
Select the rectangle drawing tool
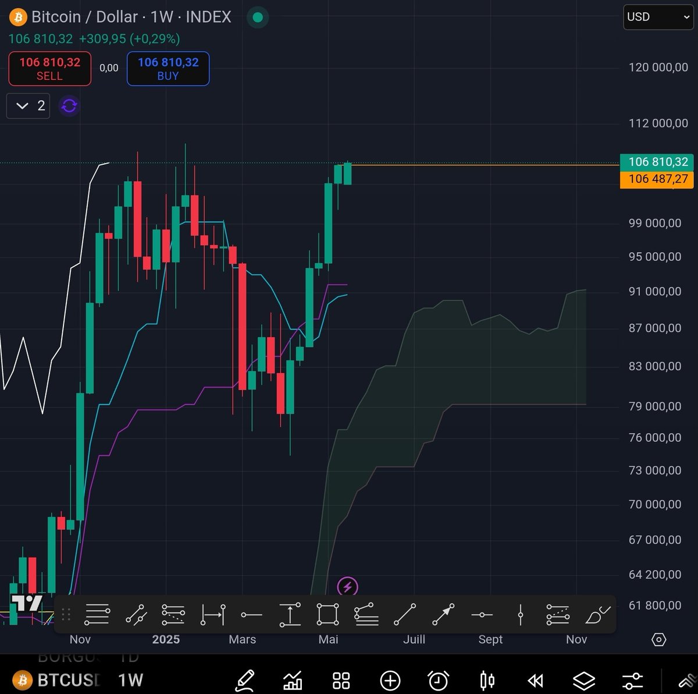tap(328, 614)
